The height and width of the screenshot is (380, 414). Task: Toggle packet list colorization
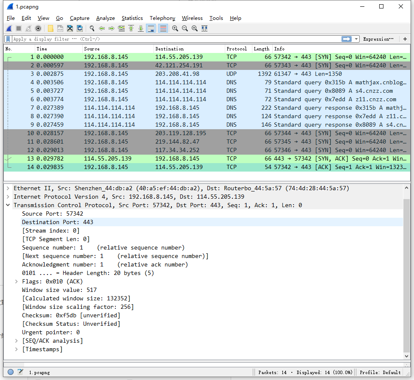coord(161,28)
